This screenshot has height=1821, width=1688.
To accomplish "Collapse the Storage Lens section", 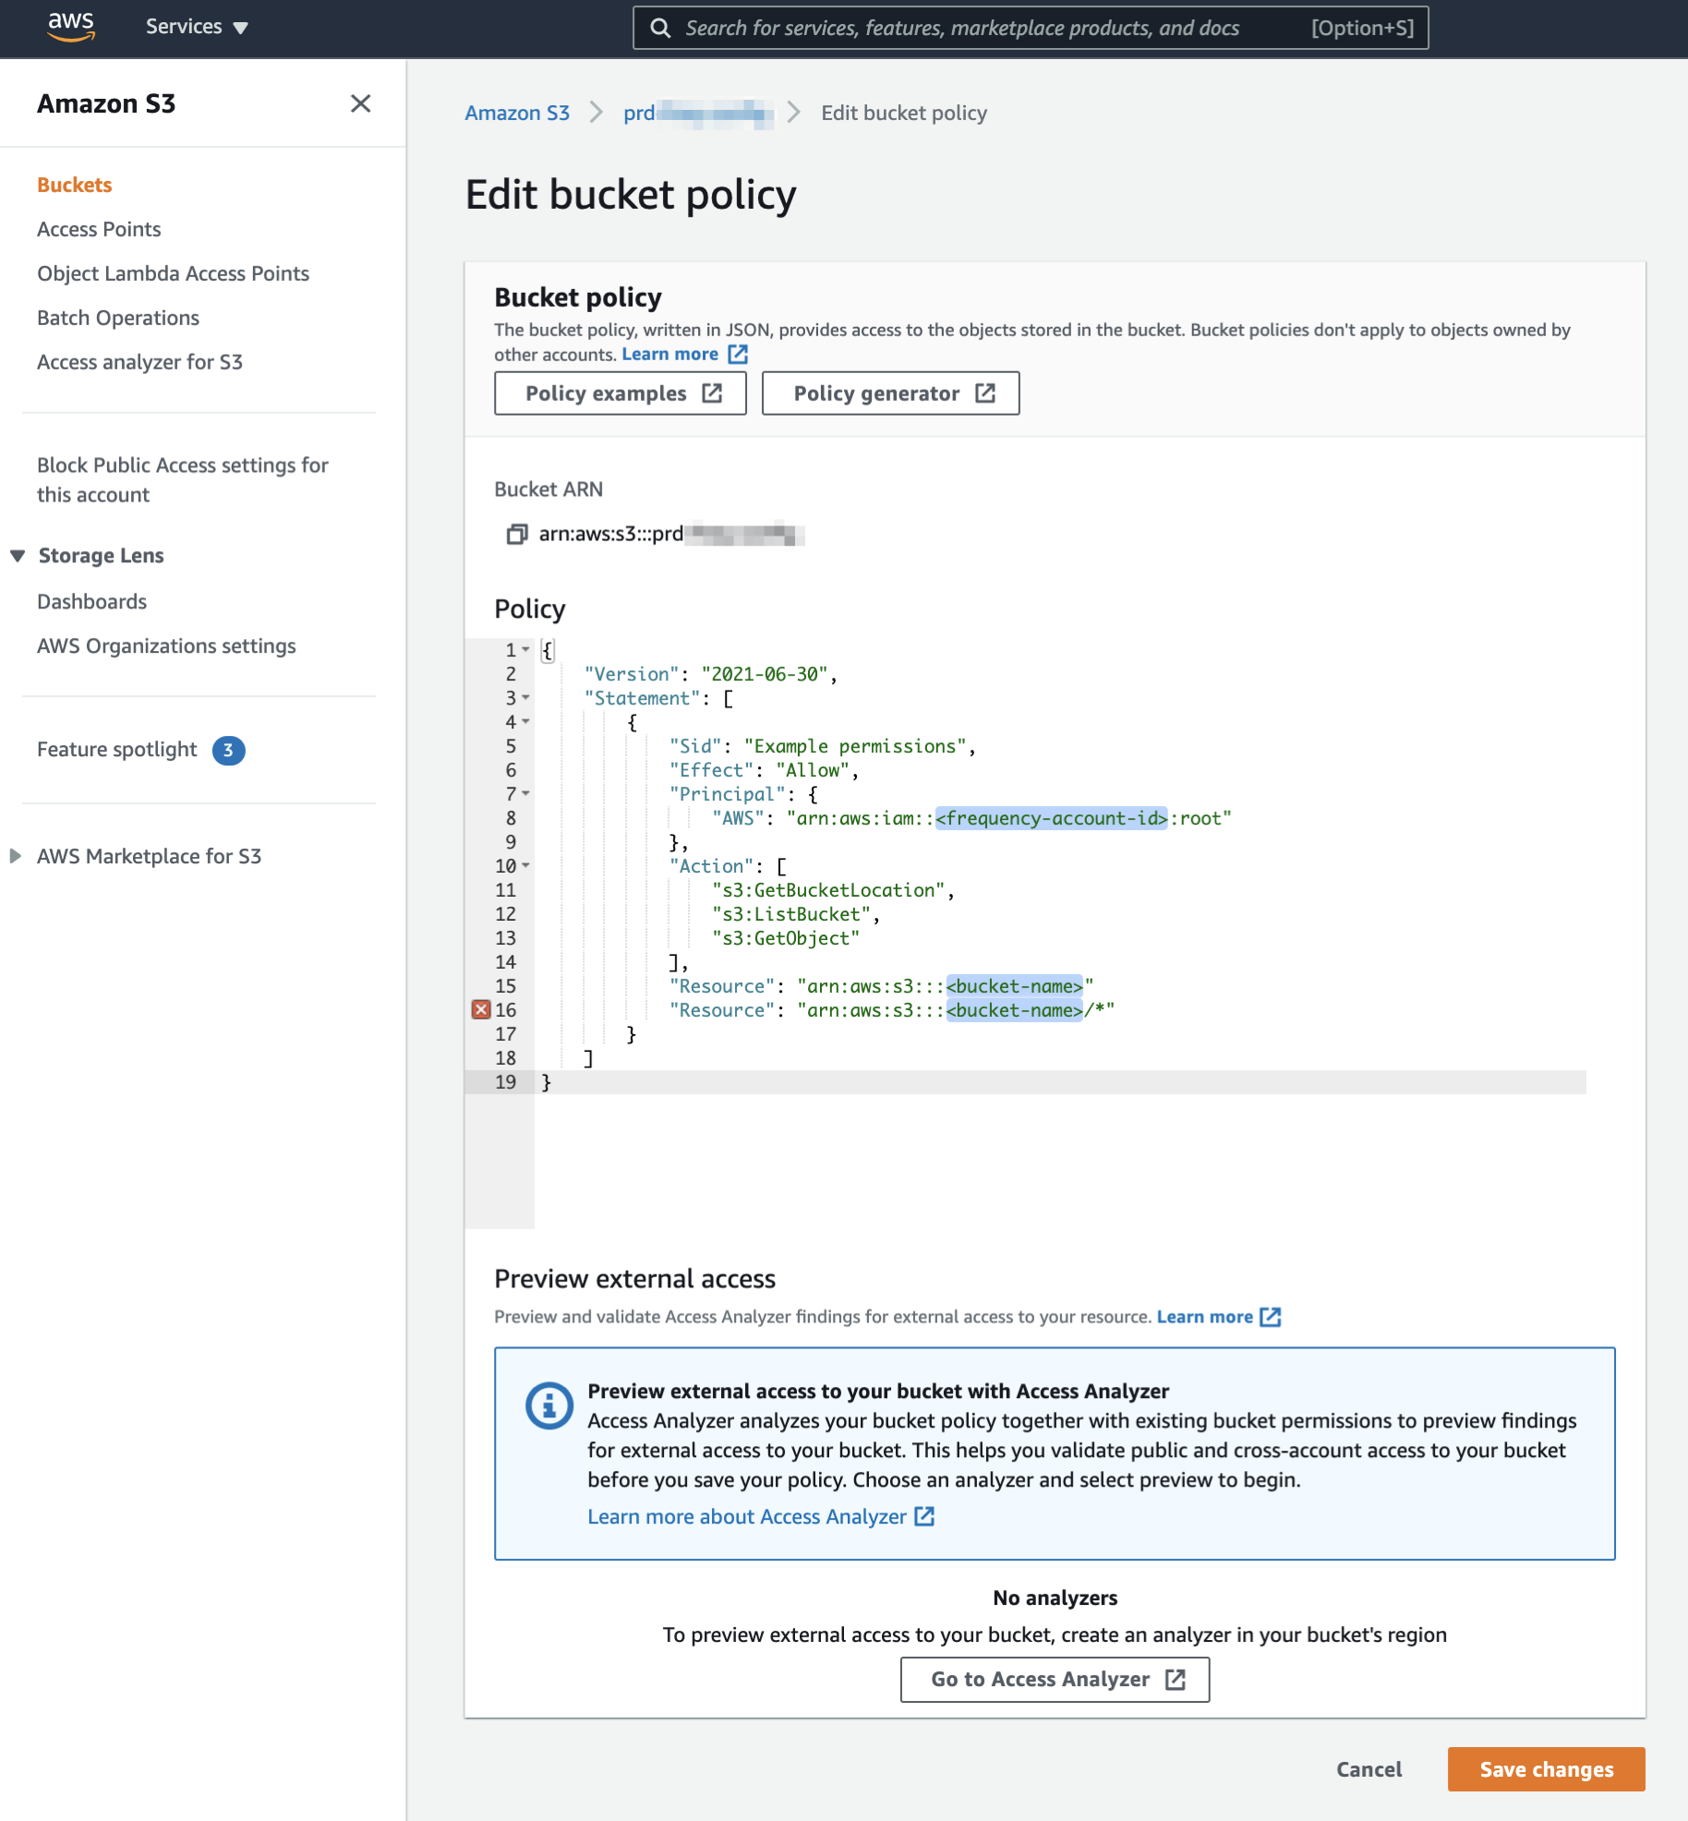I will coord(18,556).
